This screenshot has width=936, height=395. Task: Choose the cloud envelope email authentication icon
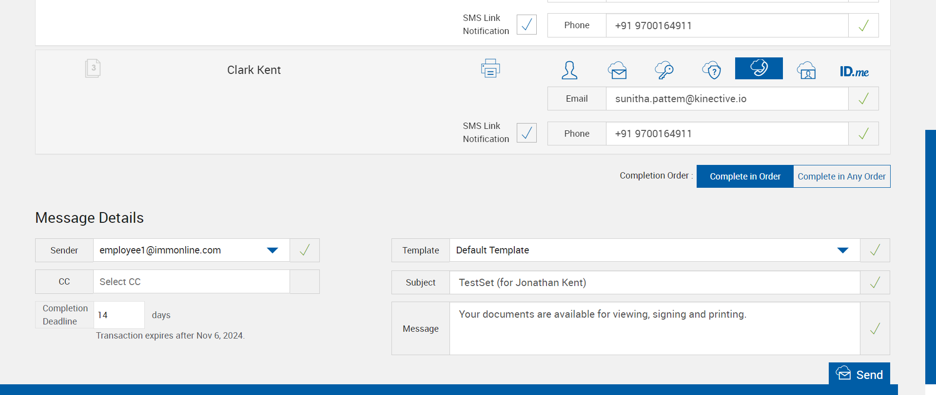(x=617, y=70)
